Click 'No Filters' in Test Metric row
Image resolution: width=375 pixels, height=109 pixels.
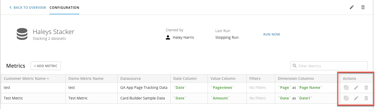coord(258,98)
